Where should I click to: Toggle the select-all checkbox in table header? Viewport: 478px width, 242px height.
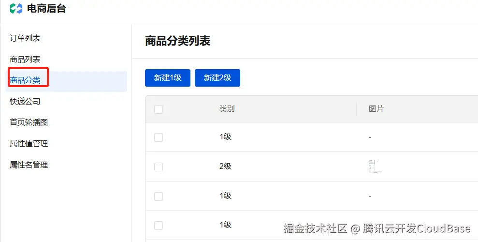pyautogui.click(x=159, y=109)
